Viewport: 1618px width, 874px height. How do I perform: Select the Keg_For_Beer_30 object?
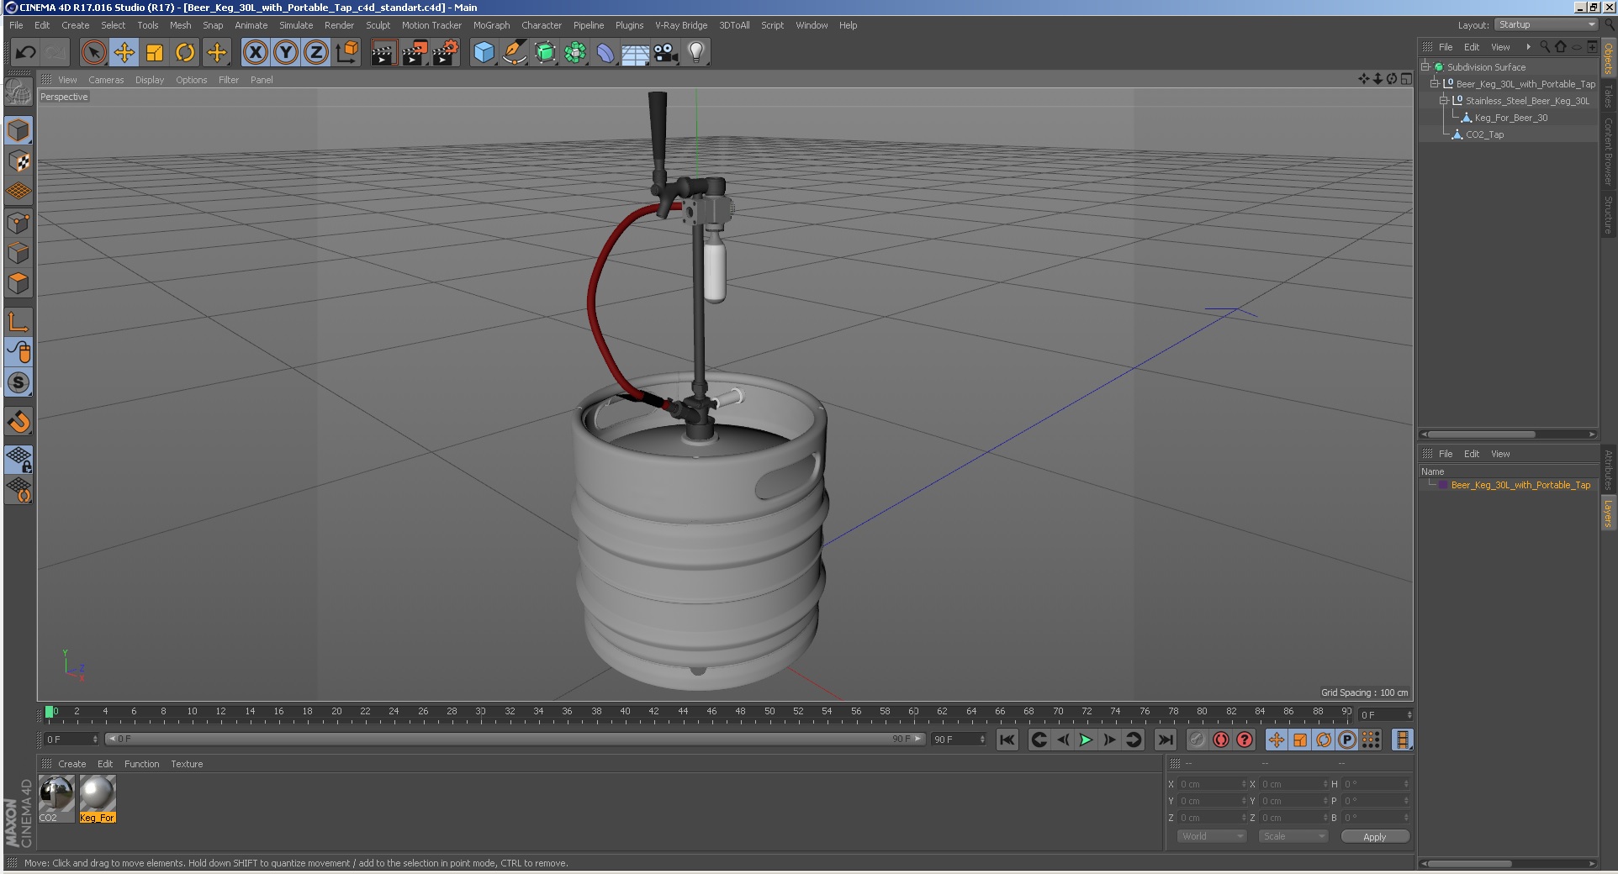(1511, 118)
